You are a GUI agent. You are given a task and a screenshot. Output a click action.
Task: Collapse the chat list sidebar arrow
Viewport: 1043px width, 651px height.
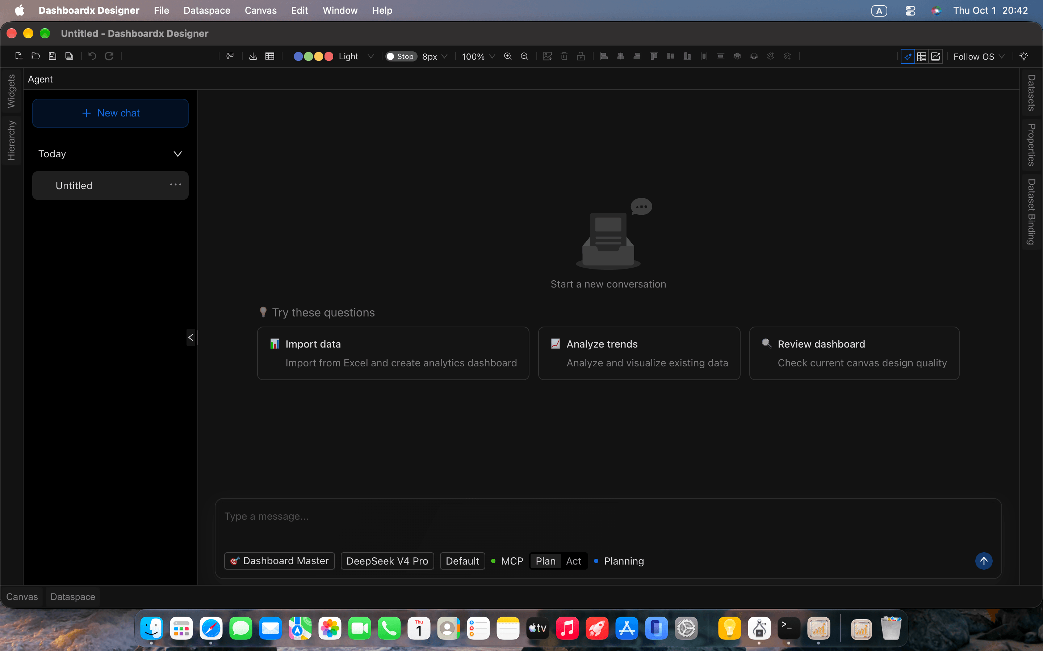pyautogui.click(x=191, y=337)
